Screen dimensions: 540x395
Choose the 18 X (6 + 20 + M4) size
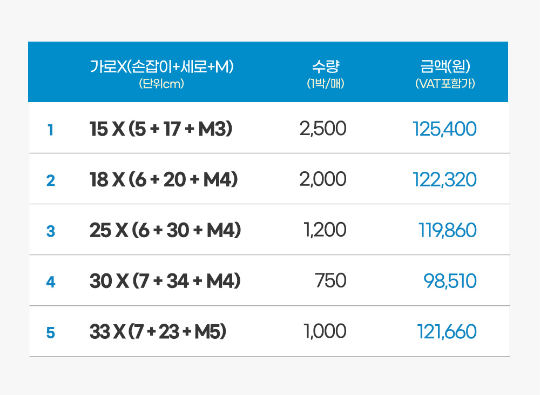coord(164,180)
